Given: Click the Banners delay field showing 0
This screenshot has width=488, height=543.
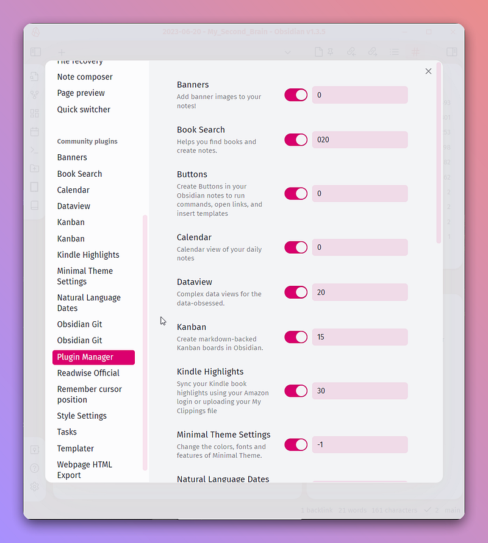Looking at the screenshot, I should pyautogui.click(x=360, y=95).
